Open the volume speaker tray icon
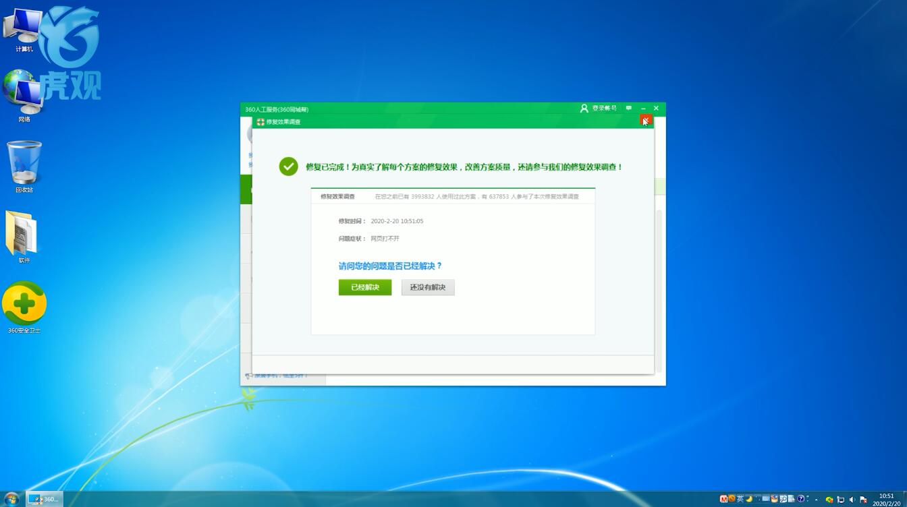907x507 pixels. pyautogui.click(x=852, y=500)
